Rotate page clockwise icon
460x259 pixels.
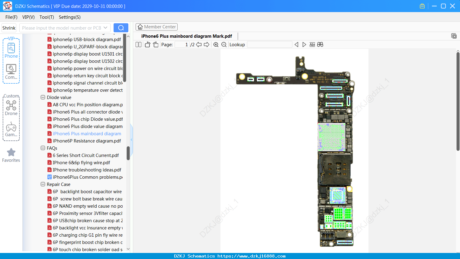click(156, 45)
